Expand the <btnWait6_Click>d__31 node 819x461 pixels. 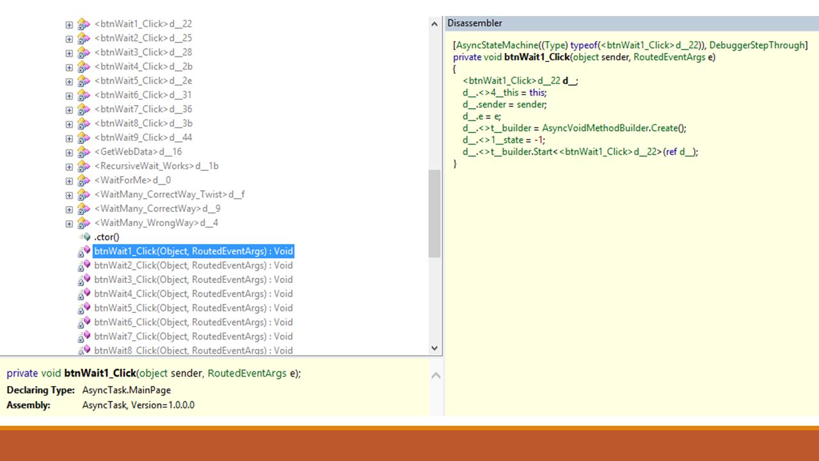coord(69,95)
